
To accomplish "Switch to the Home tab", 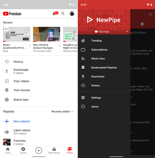I will (8, 151).
